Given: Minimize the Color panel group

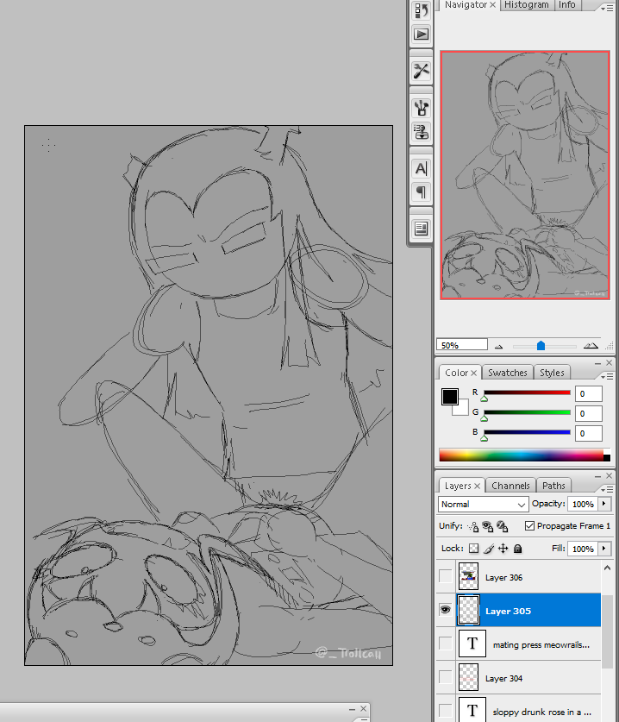Looking at the screenshot, I should pos(597,363).
